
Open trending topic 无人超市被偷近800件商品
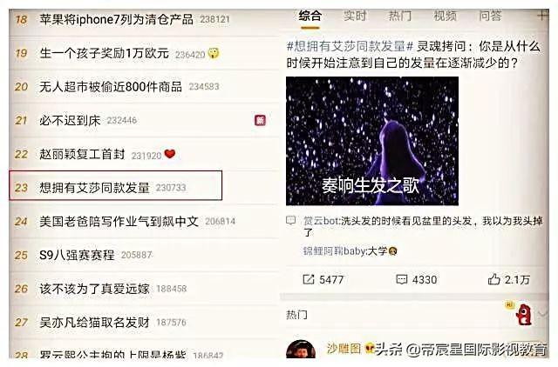coord(144,87)
